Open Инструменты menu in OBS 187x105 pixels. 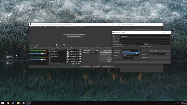[73, 27]
